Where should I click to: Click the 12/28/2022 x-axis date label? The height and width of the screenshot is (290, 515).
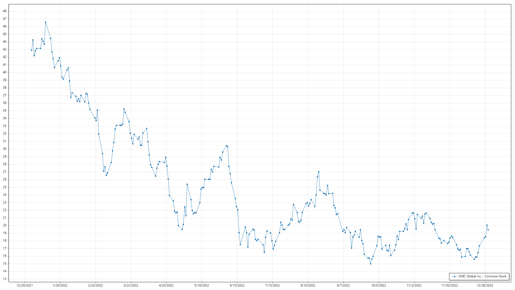[x=485, y=285]
